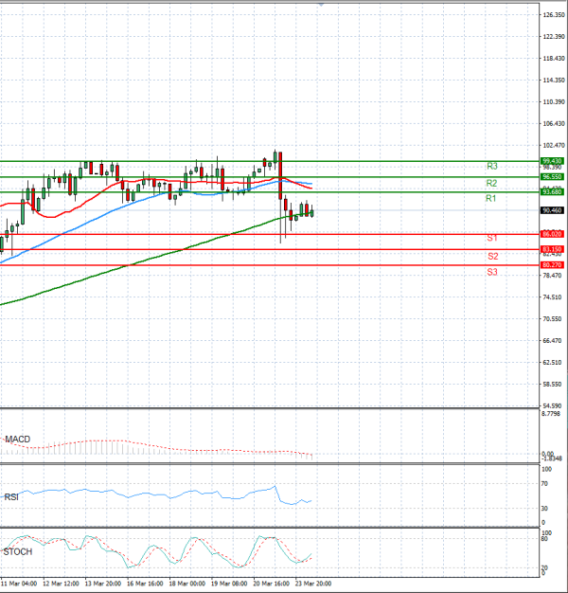The width and height of the screenshot is (568, 593).
Task: Click the green 99.430 price tag
Action: tap(552, 161)
